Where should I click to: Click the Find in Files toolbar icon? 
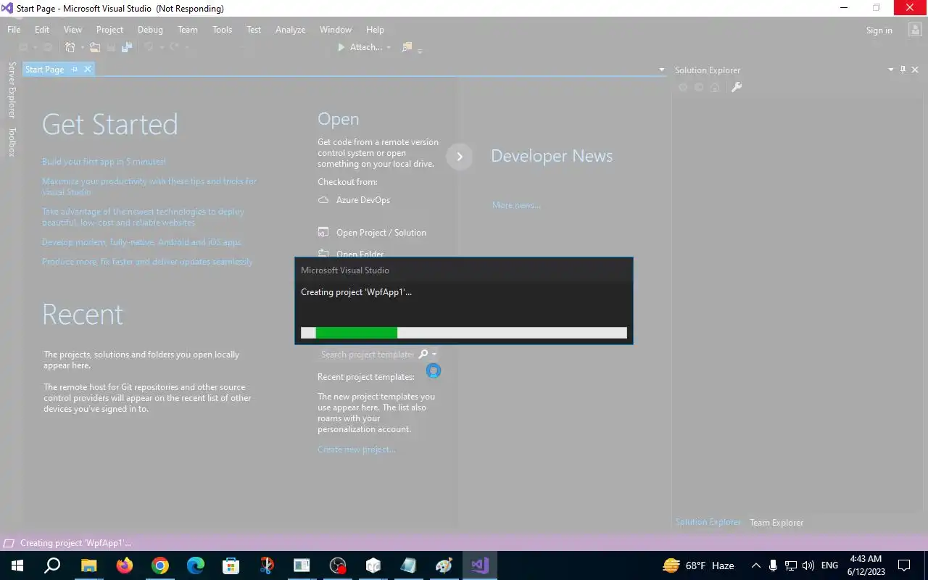pyautogui.click(x=407, y=47)
